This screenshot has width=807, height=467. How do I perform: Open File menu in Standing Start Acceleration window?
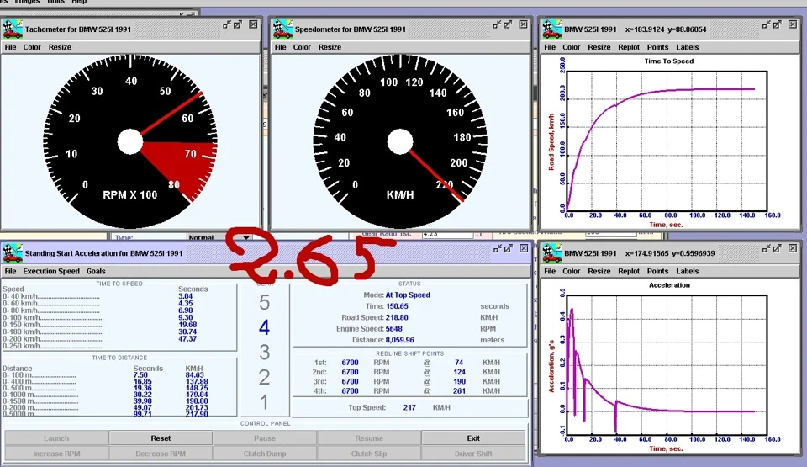(10, 271)
